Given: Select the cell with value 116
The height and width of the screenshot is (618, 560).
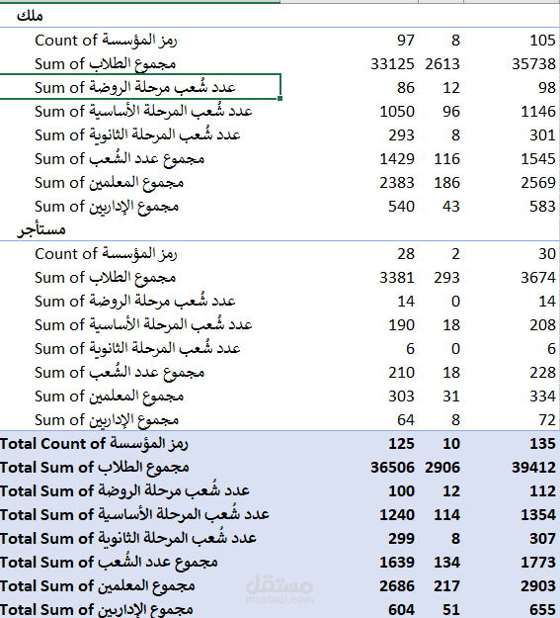Looking at the screenshot, I should [446, 159].
